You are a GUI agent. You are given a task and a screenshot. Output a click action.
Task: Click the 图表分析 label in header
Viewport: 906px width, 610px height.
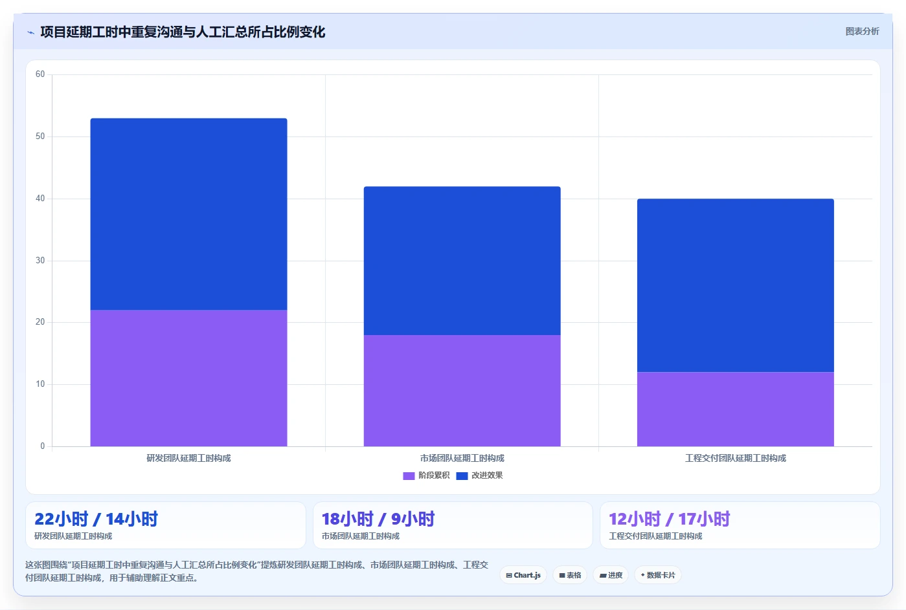862,31
